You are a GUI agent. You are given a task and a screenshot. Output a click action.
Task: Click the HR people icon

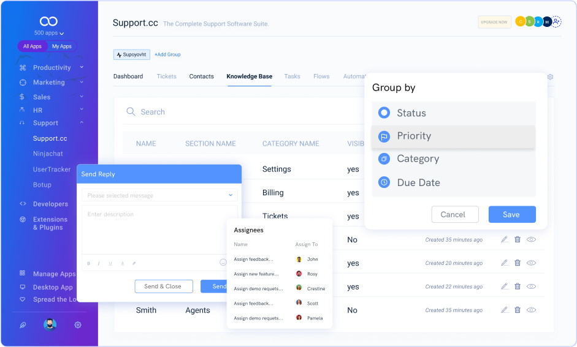(x=22, y=110)
